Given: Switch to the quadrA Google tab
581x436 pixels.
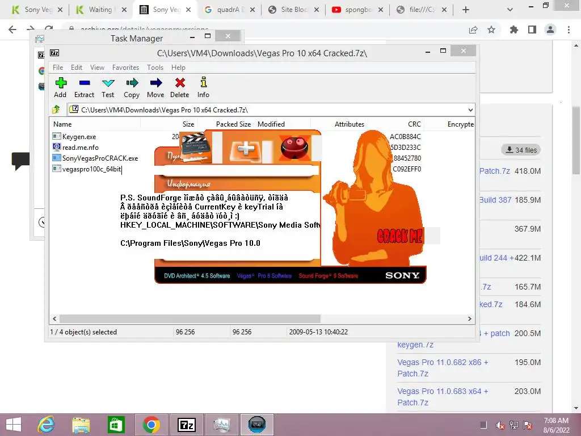Looking at the screenshot, I should pyautogui.click(x=229, y=10).
